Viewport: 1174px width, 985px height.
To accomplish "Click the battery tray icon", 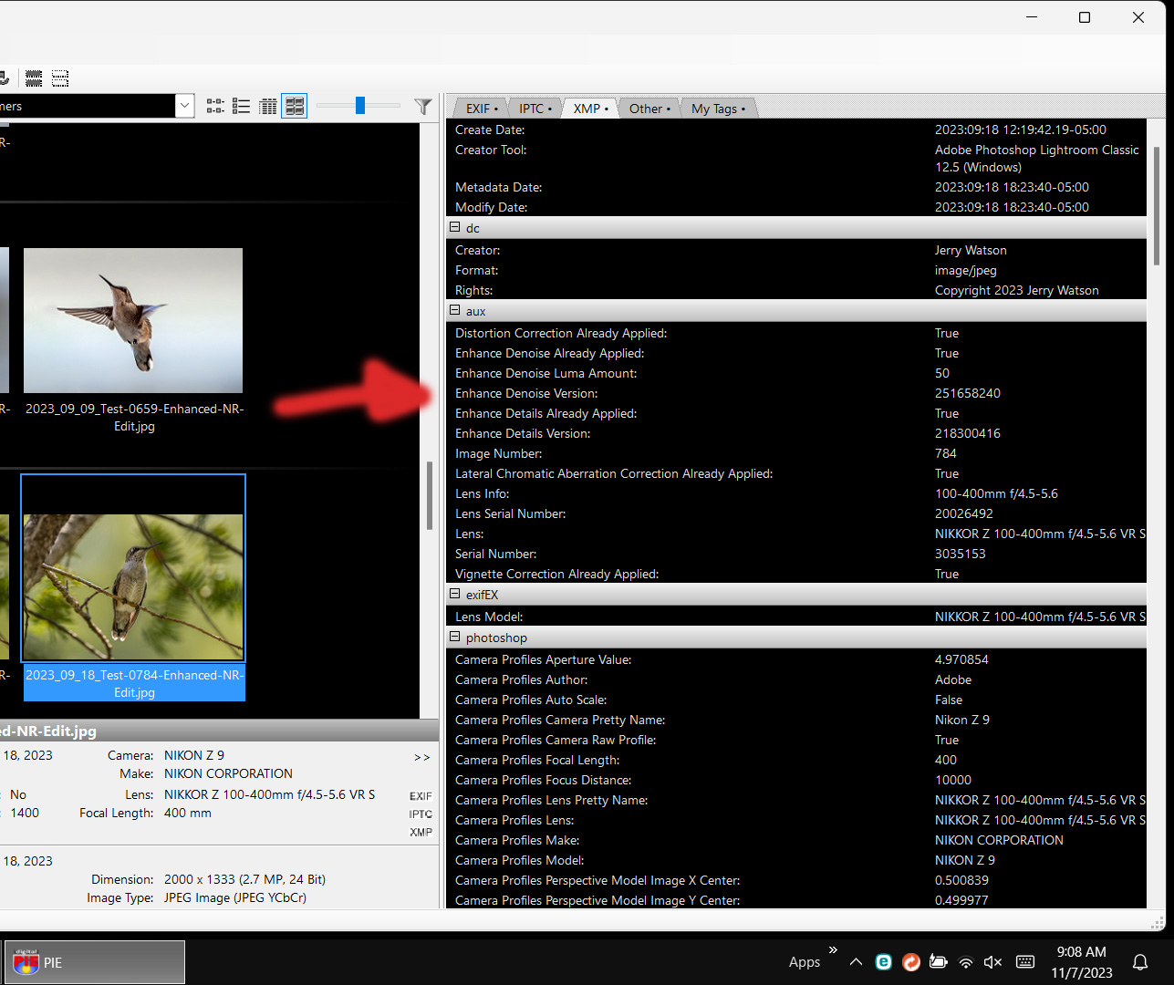I will [938, 962].
